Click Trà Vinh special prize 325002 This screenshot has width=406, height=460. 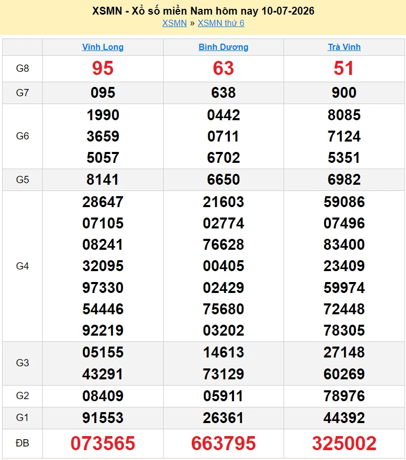point(344,443)
